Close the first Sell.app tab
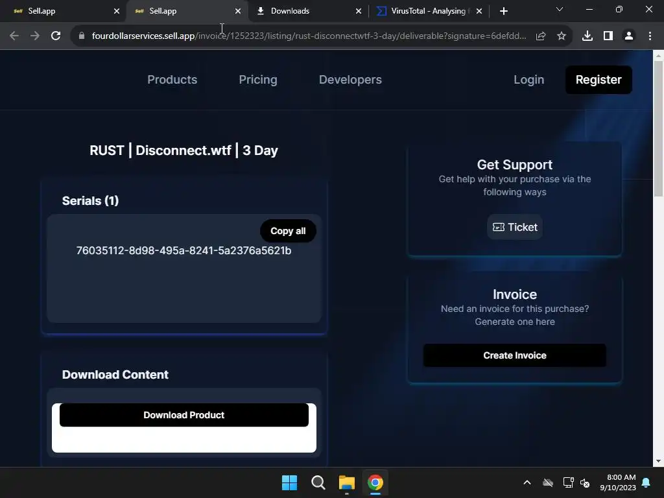Image resolution: width=664 pixels, height=498 pixels. (x=117, y=12)
